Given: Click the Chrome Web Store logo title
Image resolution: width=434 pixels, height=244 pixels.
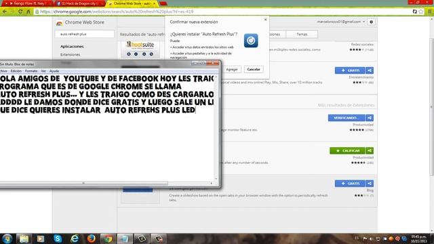Looking at the screenshot, I should [80, 22].
